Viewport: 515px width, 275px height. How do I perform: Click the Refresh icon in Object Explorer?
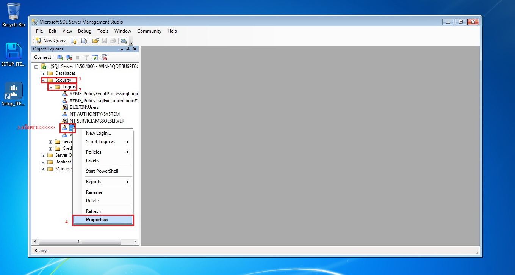[95, 57]
